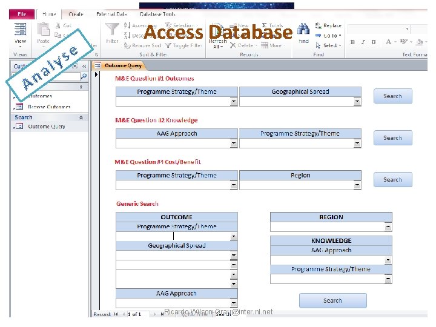Click Remove Sort in ribbon

143,45
